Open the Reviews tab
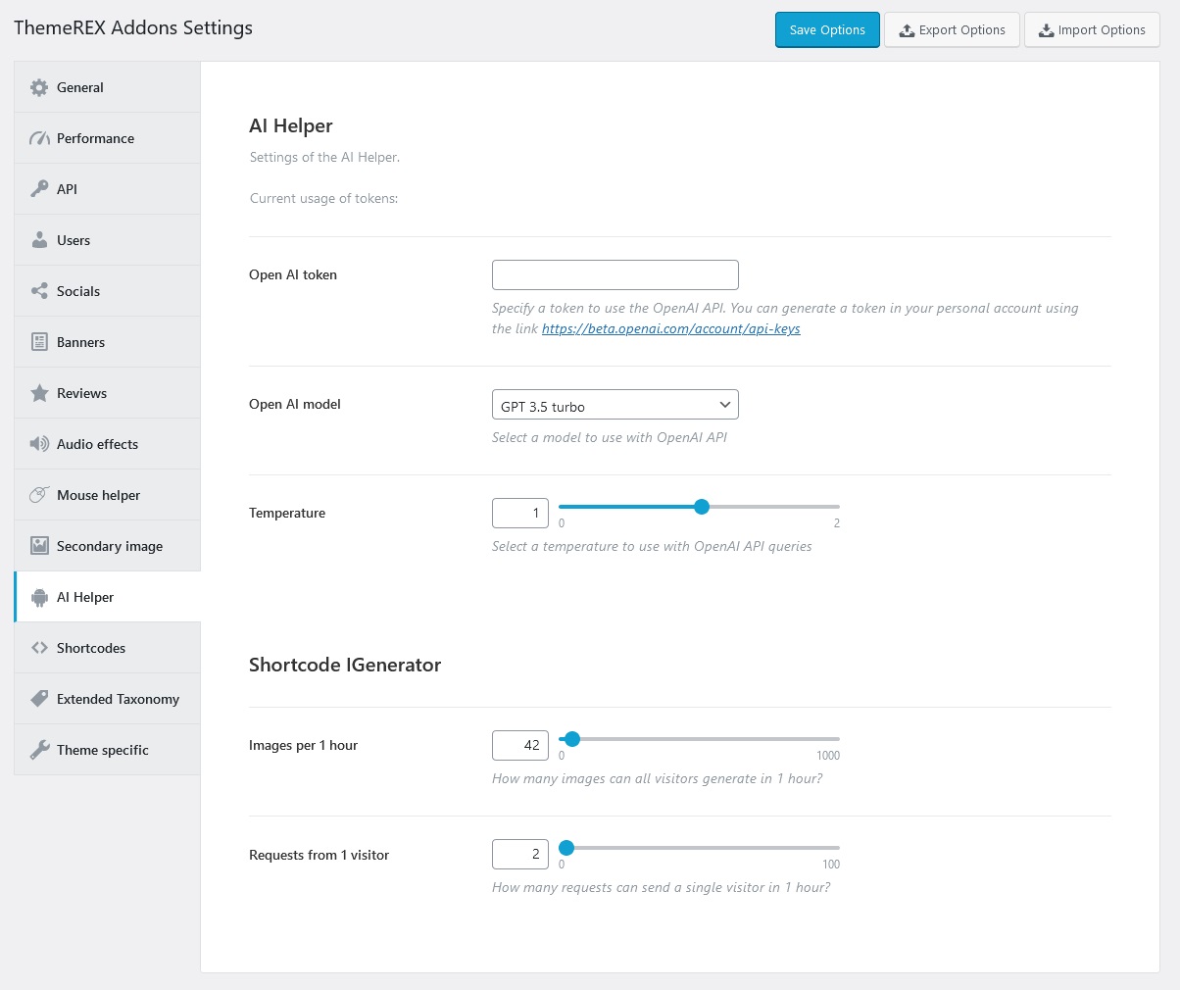 (x=108, y=393)
